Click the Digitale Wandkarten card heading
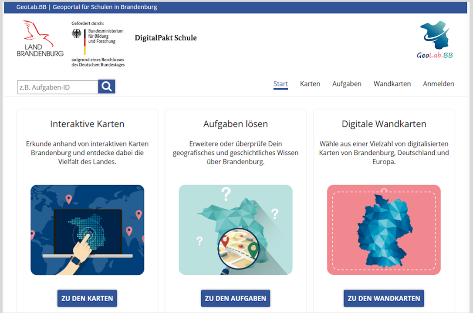Image resolution: width=473 pixels, height=313 pixels. pyautogui.click(x=384, y=124)
